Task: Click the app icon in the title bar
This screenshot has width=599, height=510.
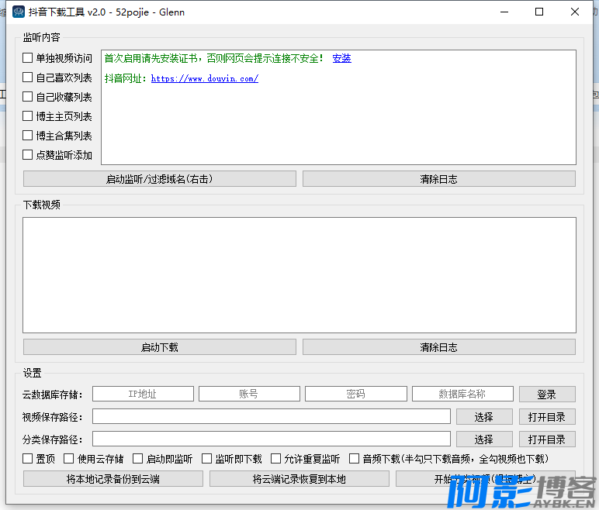Action: click(19, 12)
